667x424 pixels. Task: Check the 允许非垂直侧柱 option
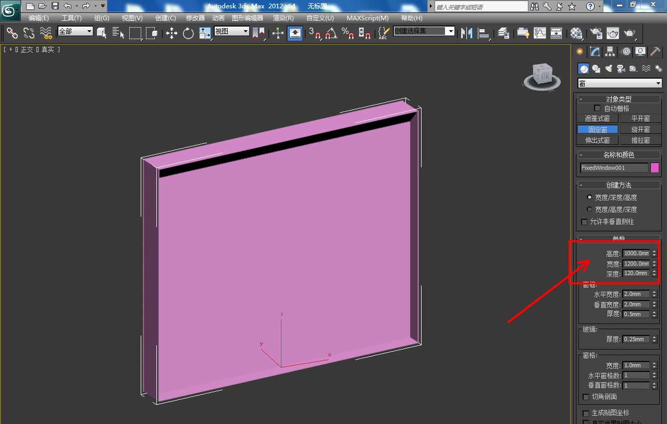[584, 221]
